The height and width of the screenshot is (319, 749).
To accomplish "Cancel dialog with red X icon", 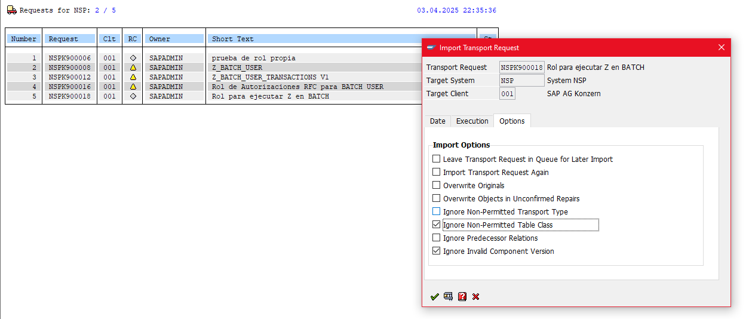I will click(476, 296).
